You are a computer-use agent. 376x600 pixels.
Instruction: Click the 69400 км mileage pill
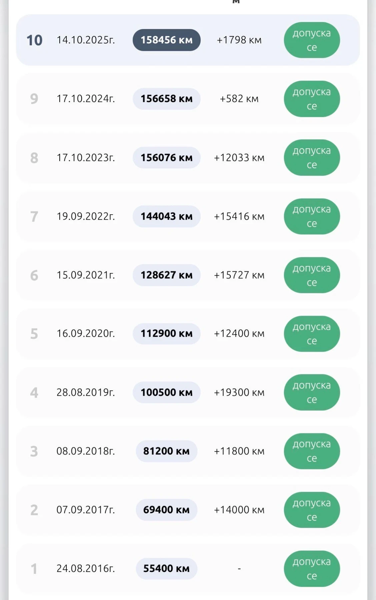point(167,510)
